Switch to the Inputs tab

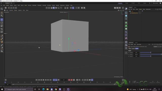click(x=137, y=49)
